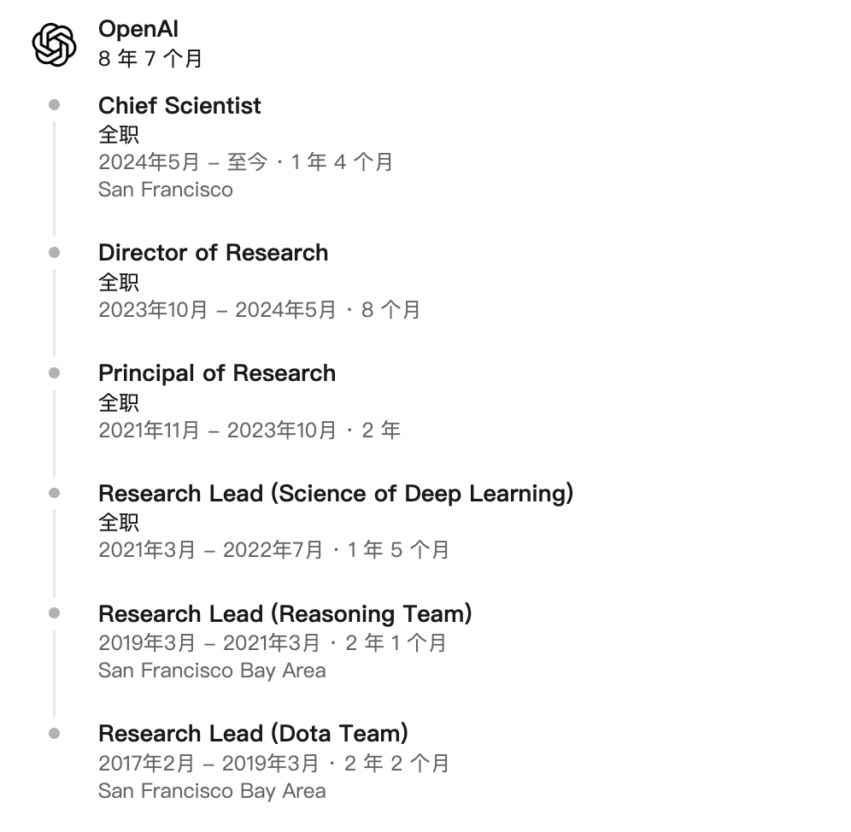Click Research Lead (Reasoning Team) title

coord(285,614)
